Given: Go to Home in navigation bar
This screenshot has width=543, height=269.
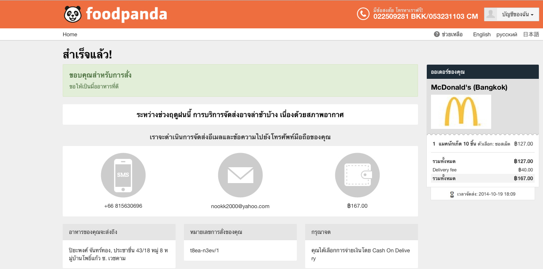Looking at the screenshot, I should pyautogui.click(x=70, y=35).
